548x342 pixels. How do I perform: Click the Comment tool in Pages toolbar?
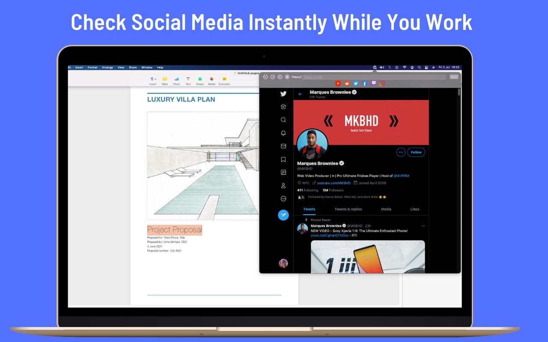(224, 80)
